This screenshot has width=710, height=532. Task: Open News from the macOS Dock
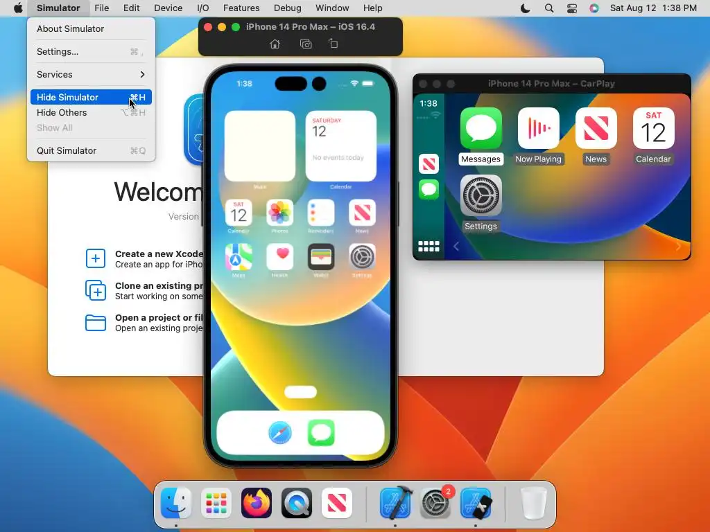point(337,503)
